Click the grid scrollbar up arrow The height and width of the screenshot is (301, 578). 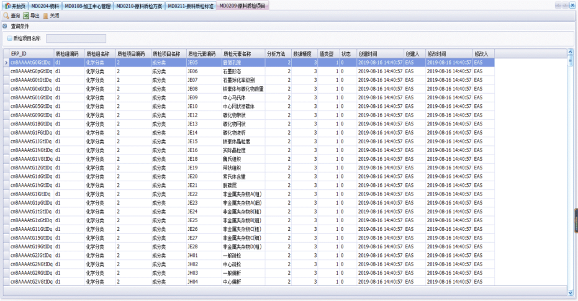point(571,52)
